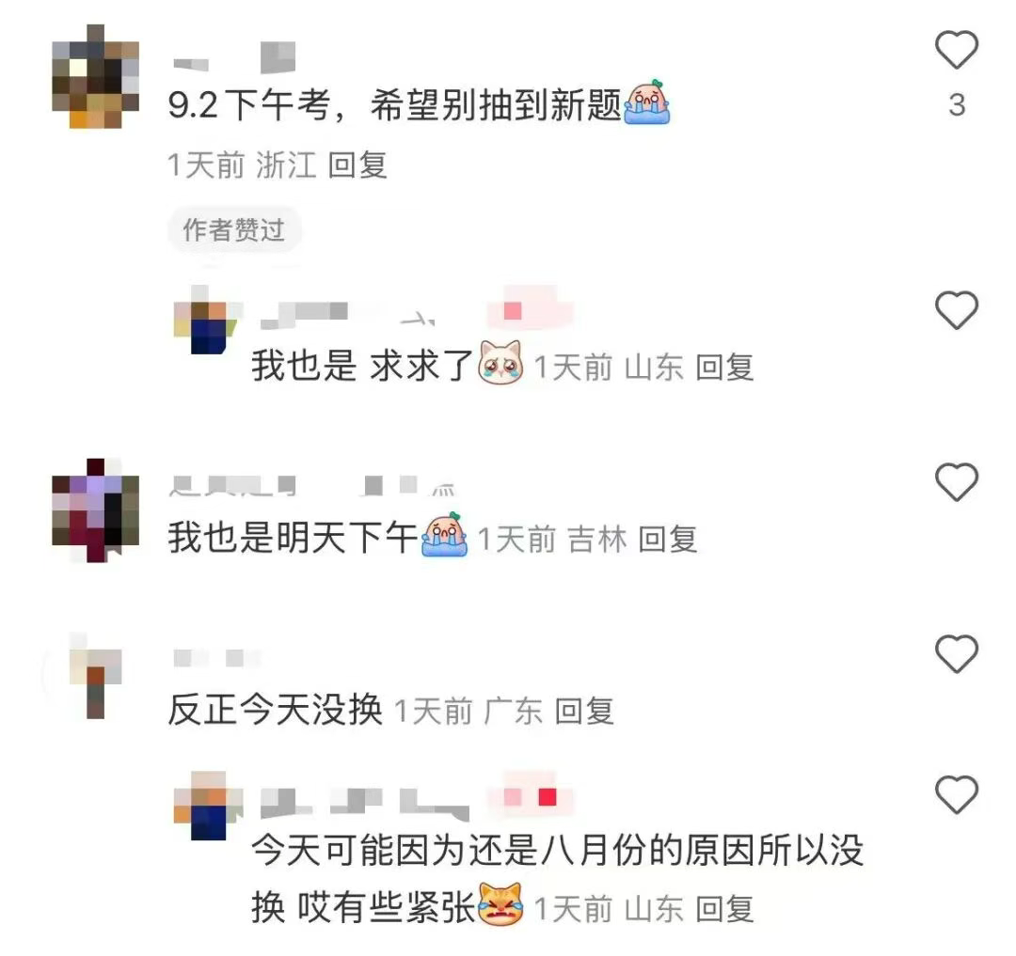
Task: Tap the laughing-crying cat emoji after 紧张
Action: [x=500, y=903]
